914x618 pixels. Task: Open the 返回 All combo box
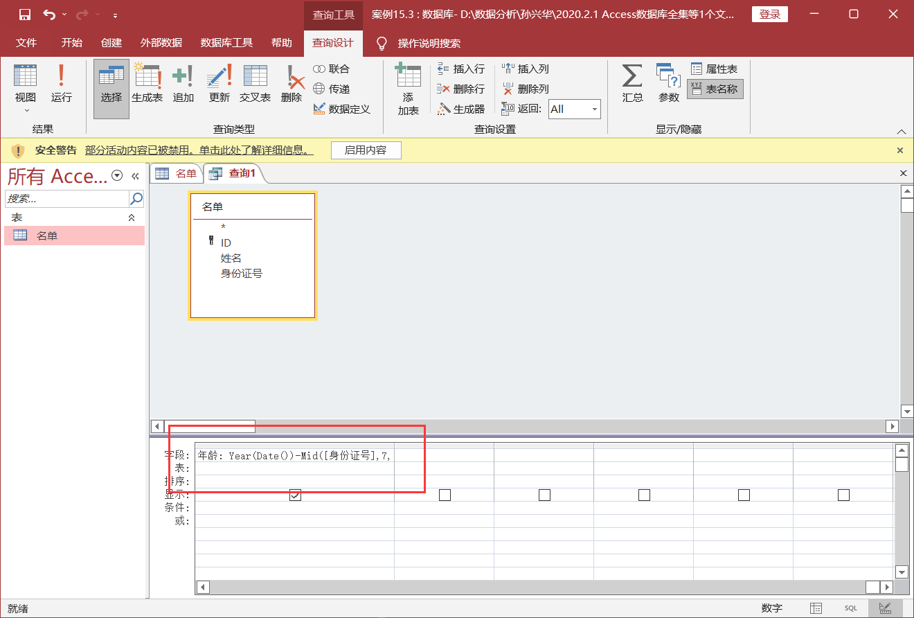575,109
